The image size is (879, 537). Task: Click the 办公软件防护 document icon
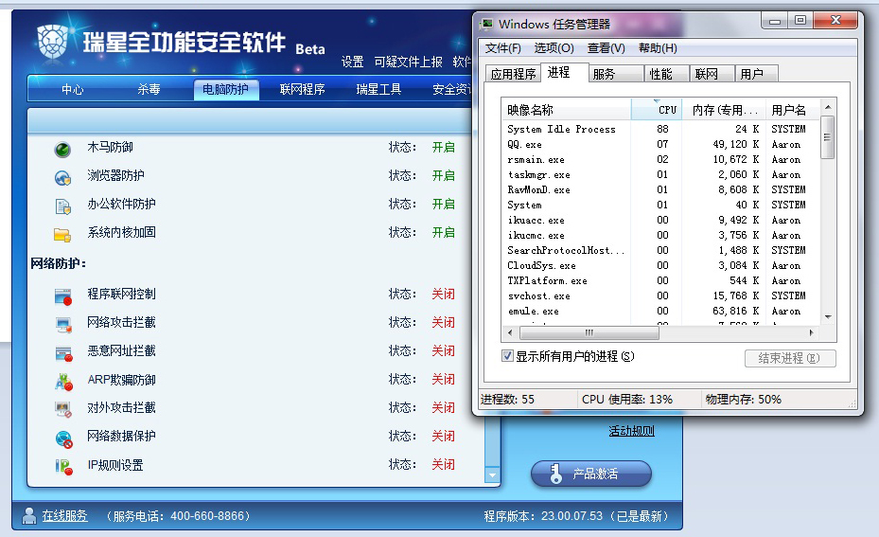(x=62, y=206)
